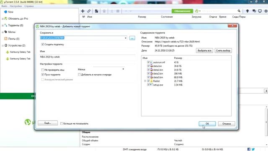The image size is (268, 151).
Task: Collapse Устройства sidebar node
Action: 3,46
